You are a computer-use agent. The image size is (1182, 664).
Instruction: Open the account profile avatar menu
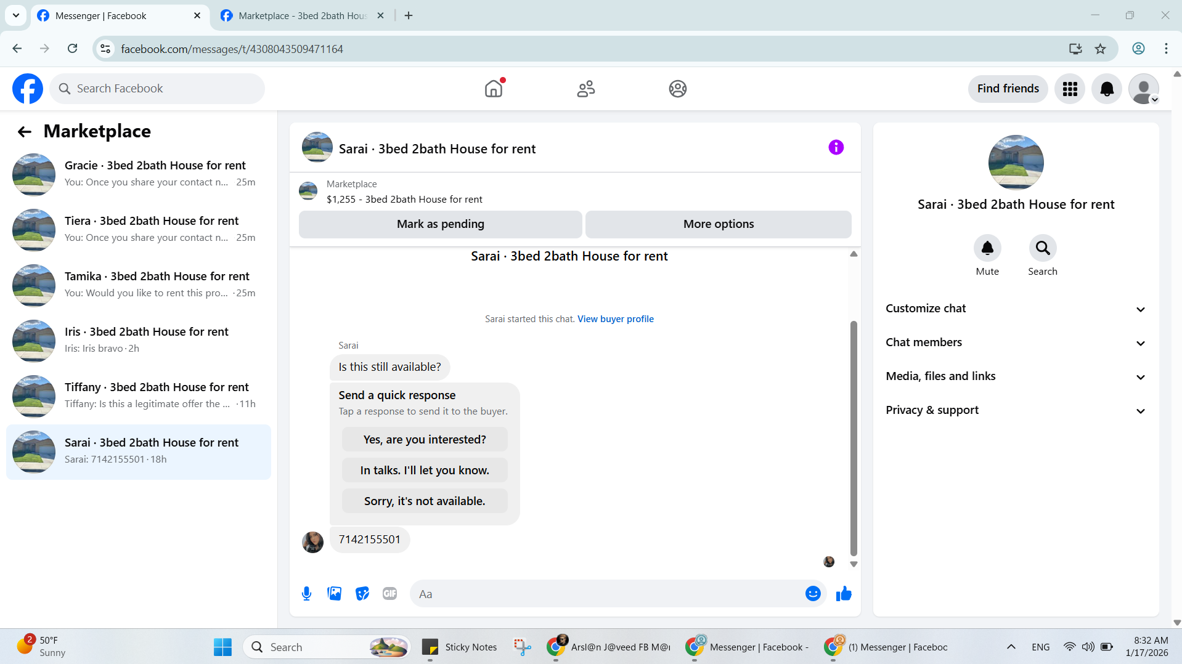click(x=1144, y=89)
